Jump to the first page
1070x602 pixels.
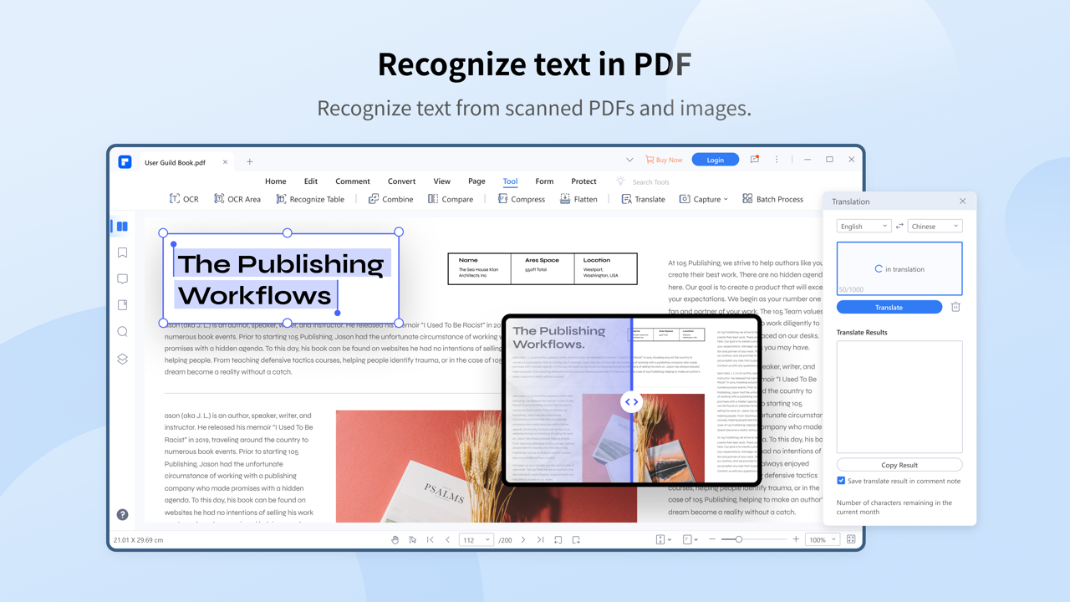431,540
